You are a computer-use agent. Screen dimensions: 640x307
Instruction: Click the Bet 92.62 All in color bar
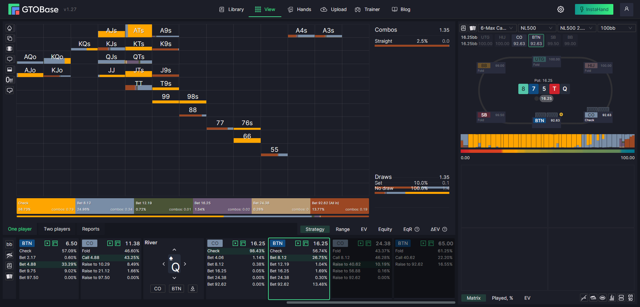pos(340,206)
